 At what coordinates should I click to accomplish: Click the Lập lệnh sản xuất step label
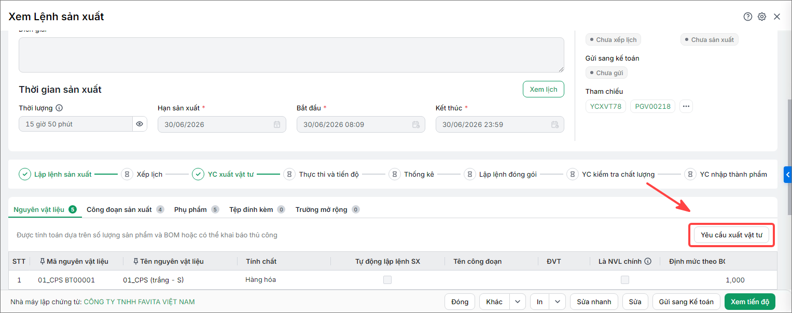click(x=63, y=175)
